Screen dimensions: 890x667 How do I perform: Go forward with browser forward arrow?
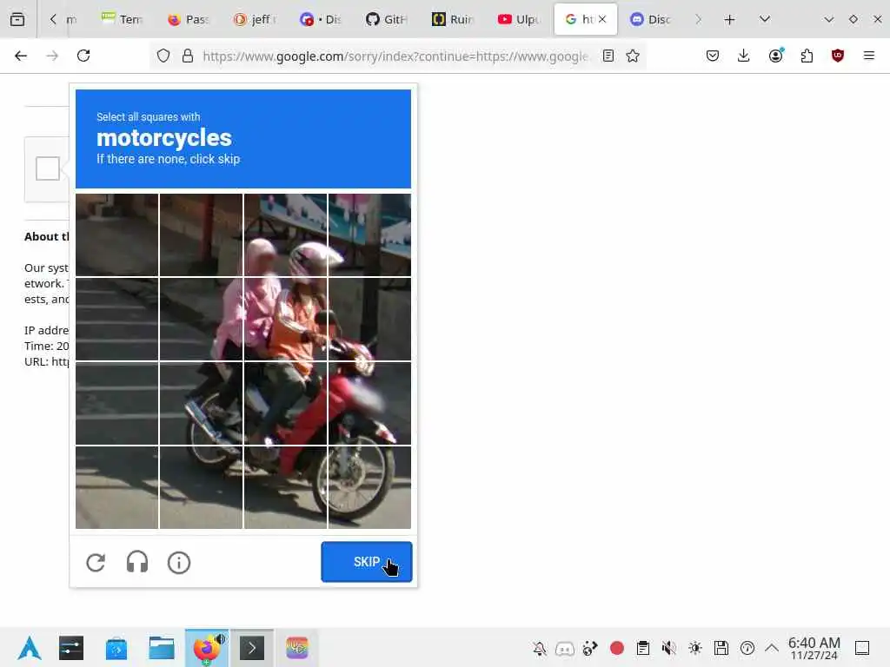coord(52,56)
